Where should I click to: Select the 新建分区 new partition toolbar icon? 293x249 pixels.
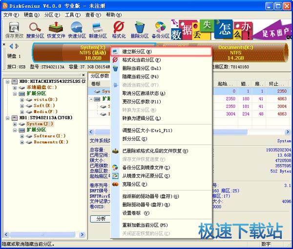pyautogui.click(x=98, y=30)
